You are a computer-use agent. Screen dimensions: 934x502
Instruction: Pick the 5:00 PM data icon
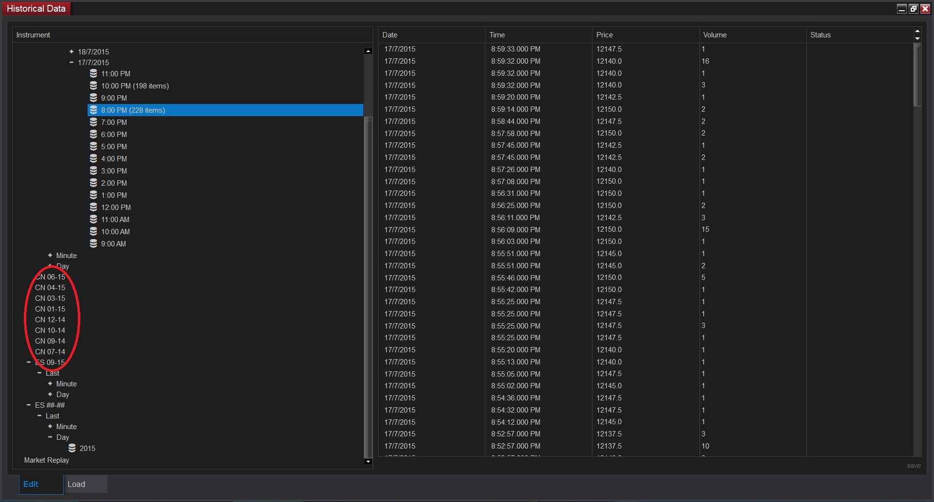(93, 146)
